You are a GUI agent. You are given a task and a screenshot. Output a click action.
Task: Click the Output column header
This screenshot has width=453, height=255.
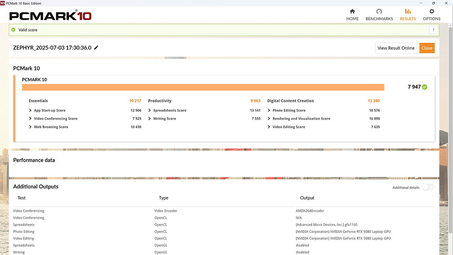[x=307, y=198]
